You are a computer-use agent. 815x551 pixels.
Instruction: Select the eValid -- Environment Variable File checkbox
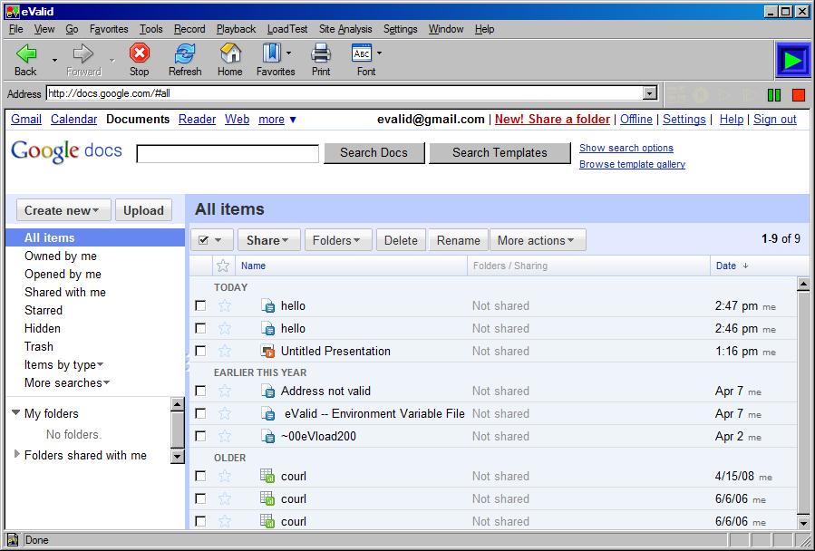pos(200,414)
